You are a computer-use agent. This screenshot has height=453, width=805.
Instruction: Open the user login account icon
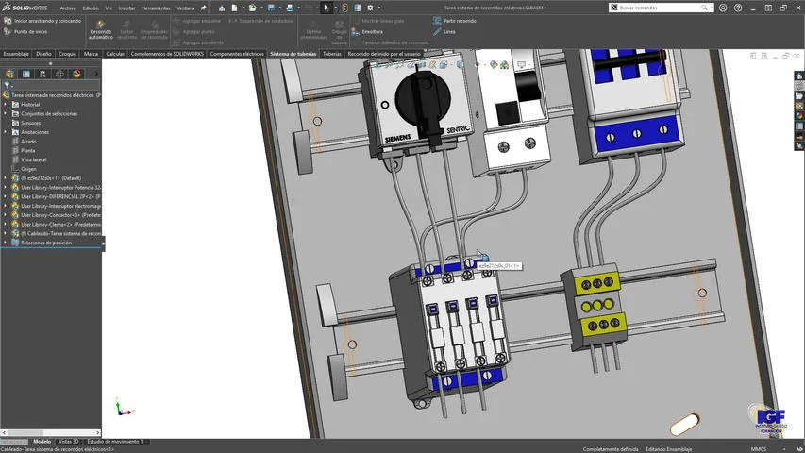(x=723, y=8)
